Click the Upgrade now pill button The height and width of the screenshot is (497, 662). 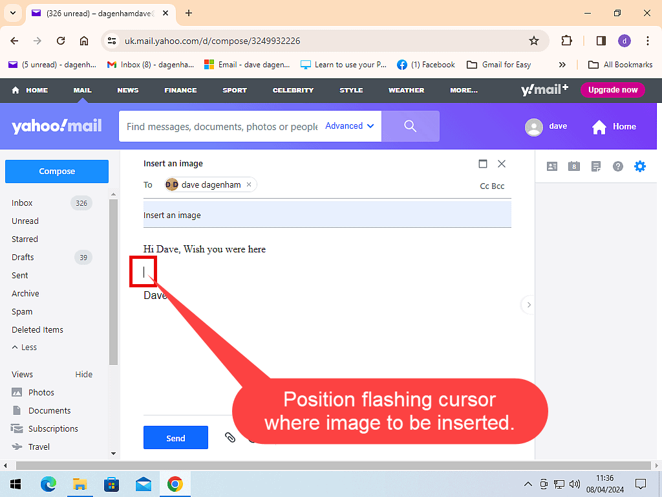(x=612, y=90)
